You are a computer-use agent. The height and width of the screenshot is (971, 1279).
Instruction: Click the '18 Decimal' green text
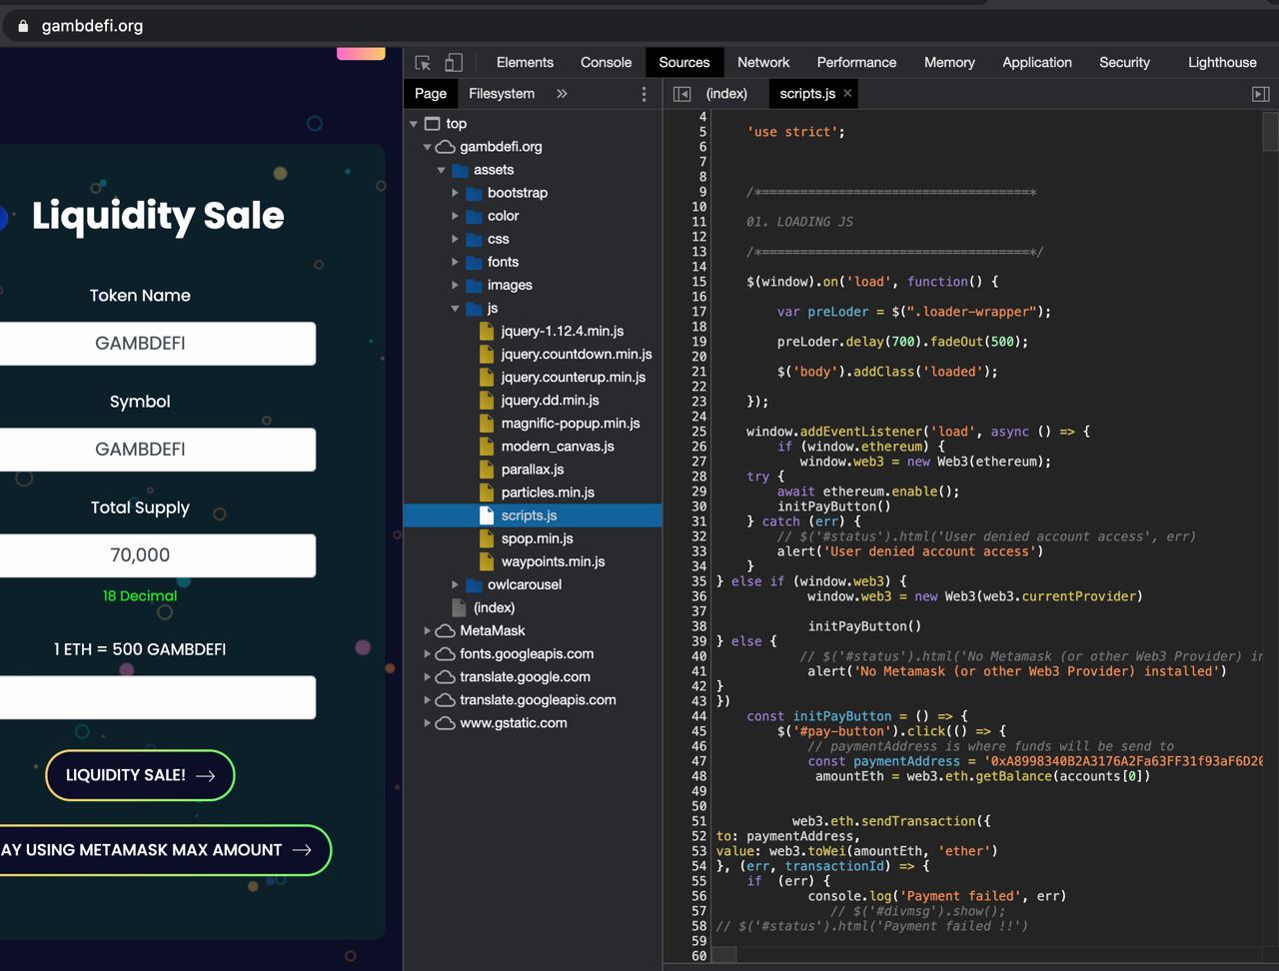140,595
